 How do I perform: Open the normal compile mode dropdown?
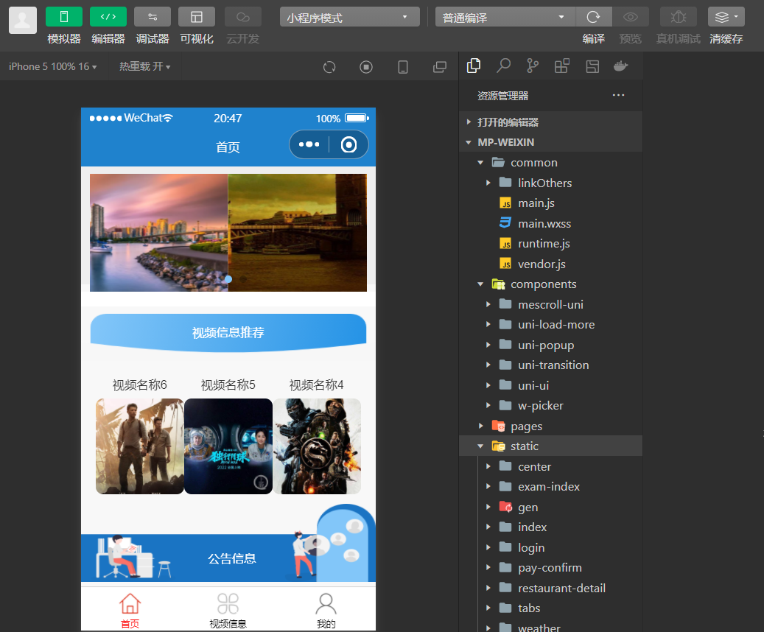tap(505, 17)
